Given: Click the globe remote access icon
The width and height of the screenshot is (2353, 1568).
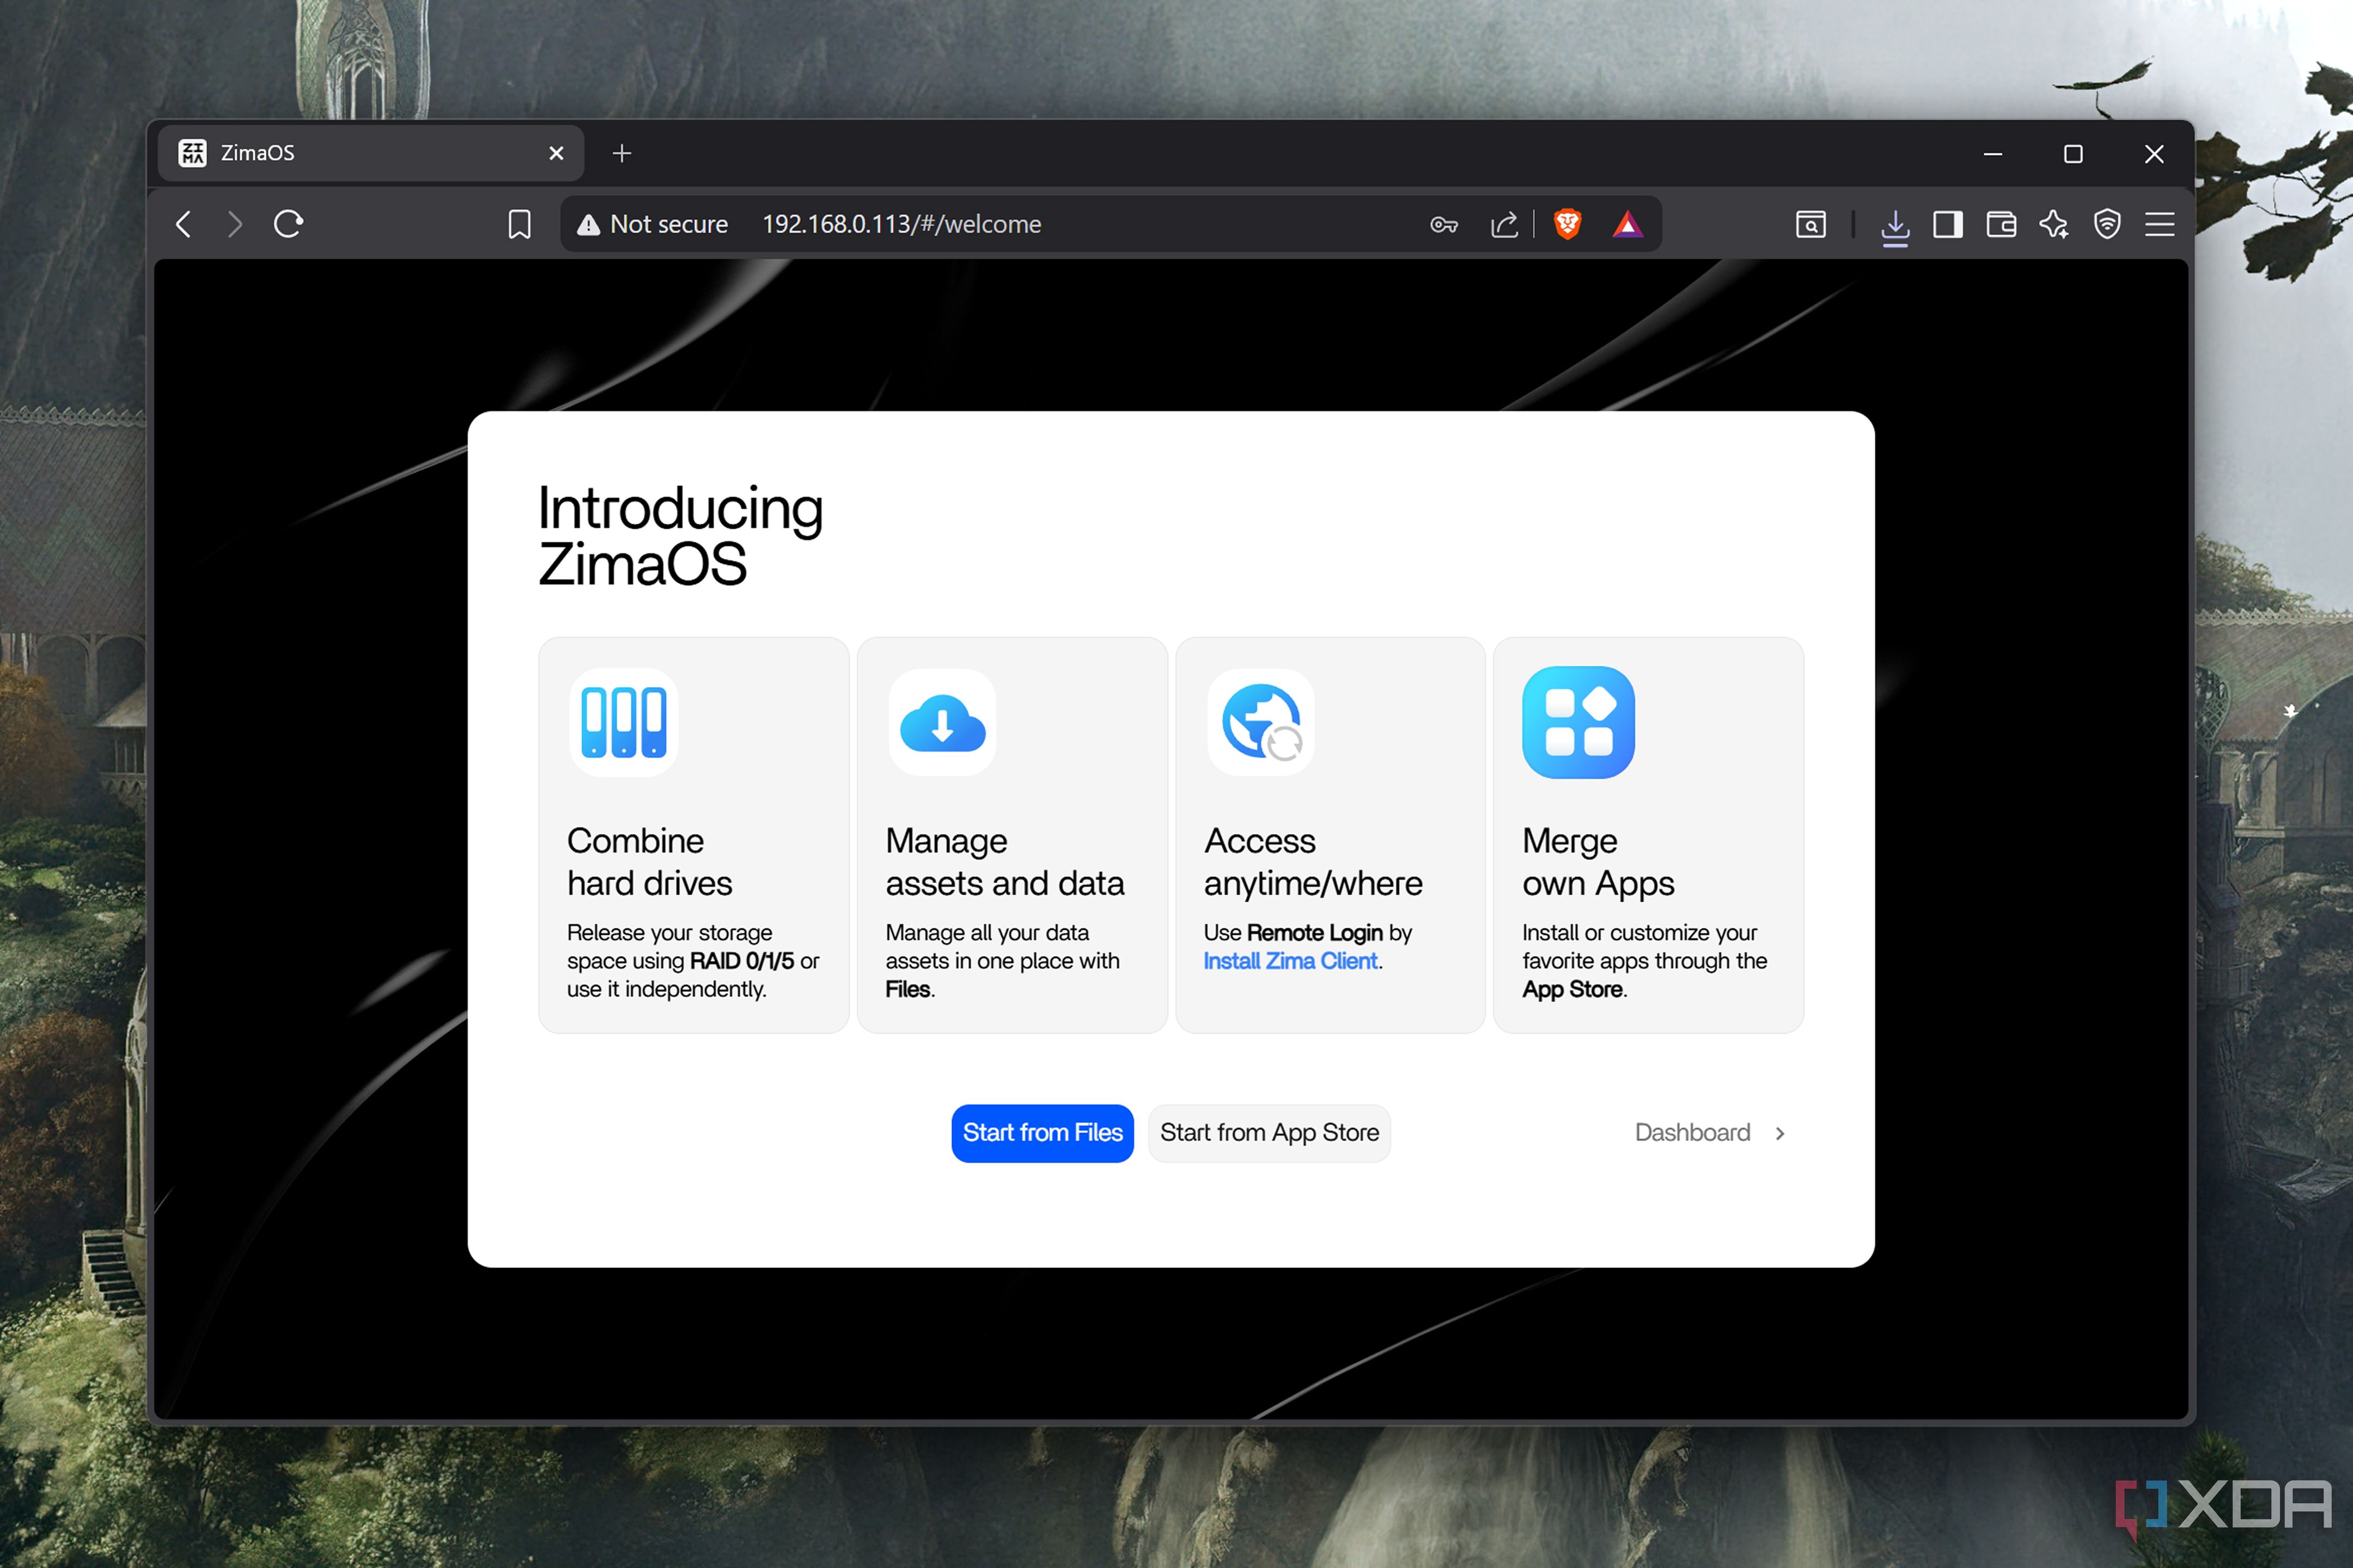Looking at the screenshot, I should pos(1260,722).
